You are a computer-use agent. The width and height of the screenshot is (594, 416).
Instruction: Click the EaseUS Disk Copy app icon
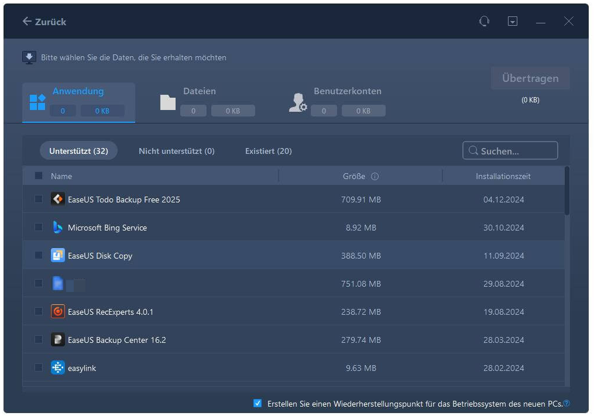(57, 255)
